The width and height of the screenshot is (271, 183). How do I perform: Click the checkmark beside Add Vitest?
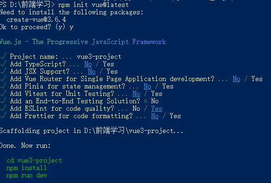pos(3,93)
